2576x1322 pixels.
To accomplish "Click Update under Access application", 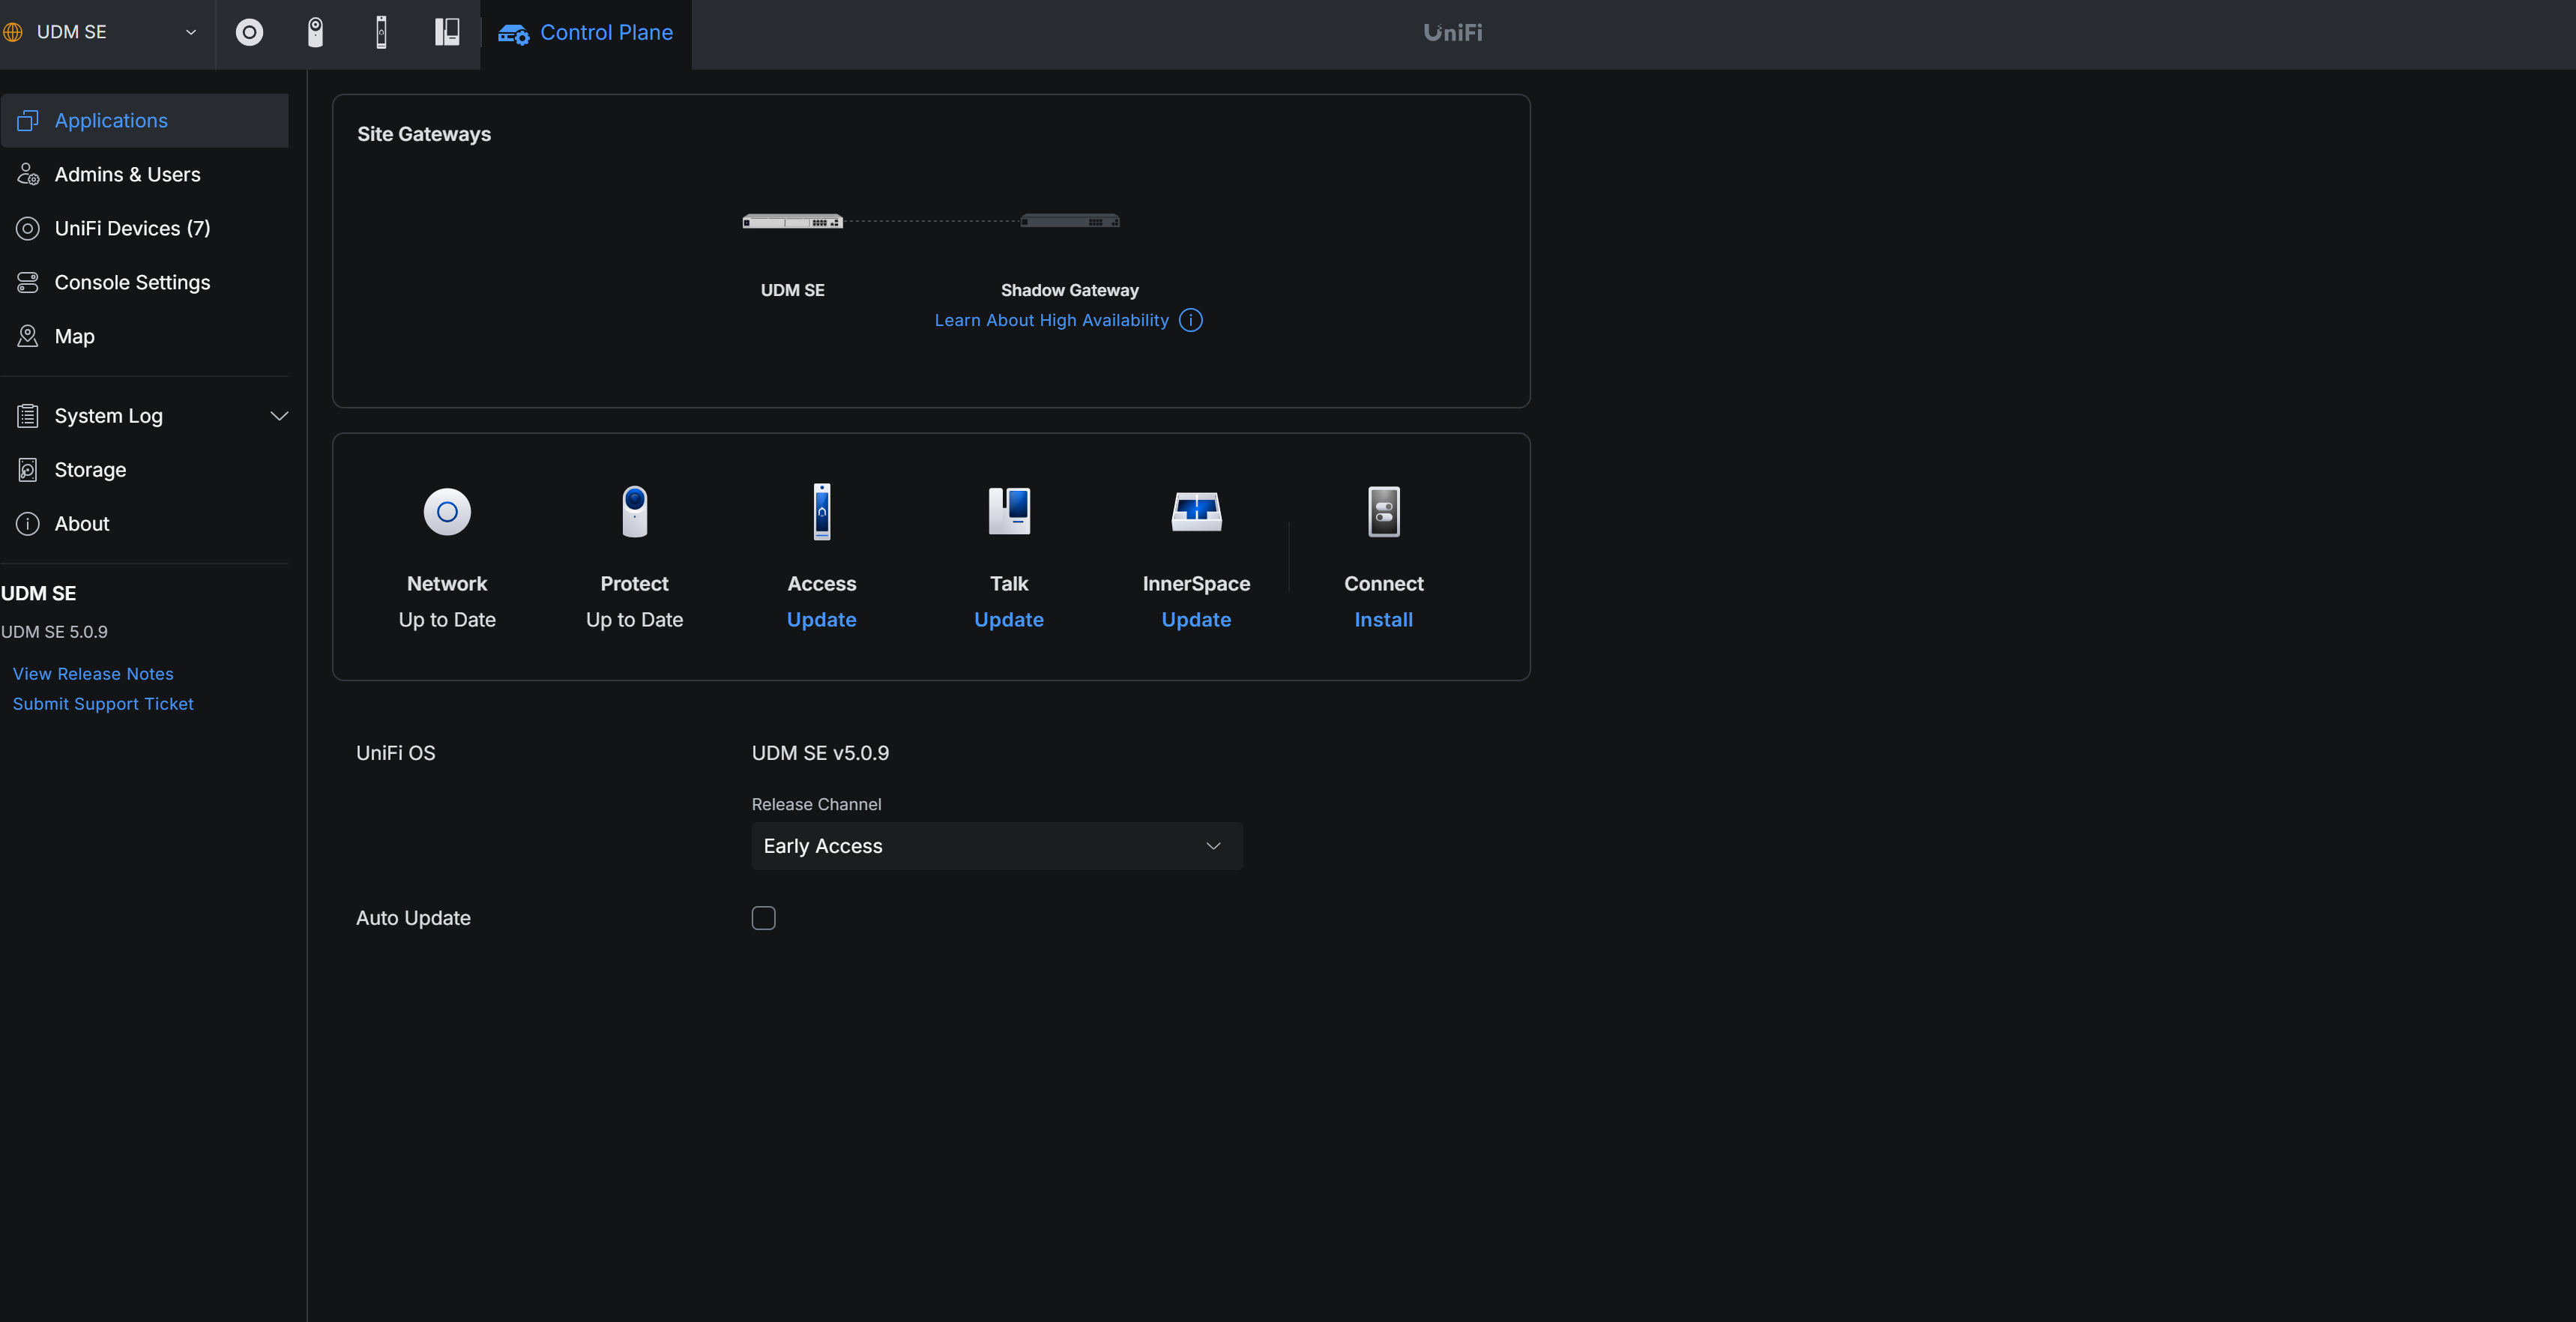I will tap(821, 620).
